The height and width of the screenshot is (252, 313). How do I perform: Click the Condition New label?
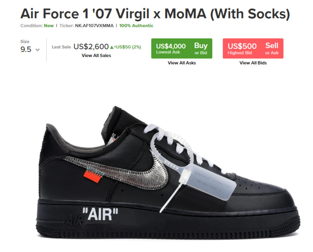pos(37,26)
